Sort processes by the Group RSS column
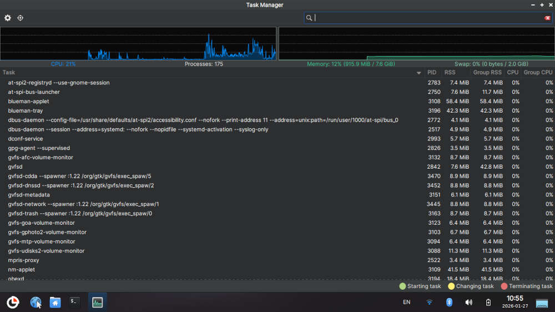 (487, 72)
